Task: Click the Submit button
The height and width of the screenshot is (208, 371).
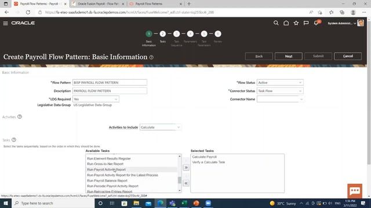Action: pyautogui.click(x=318, y=56)
